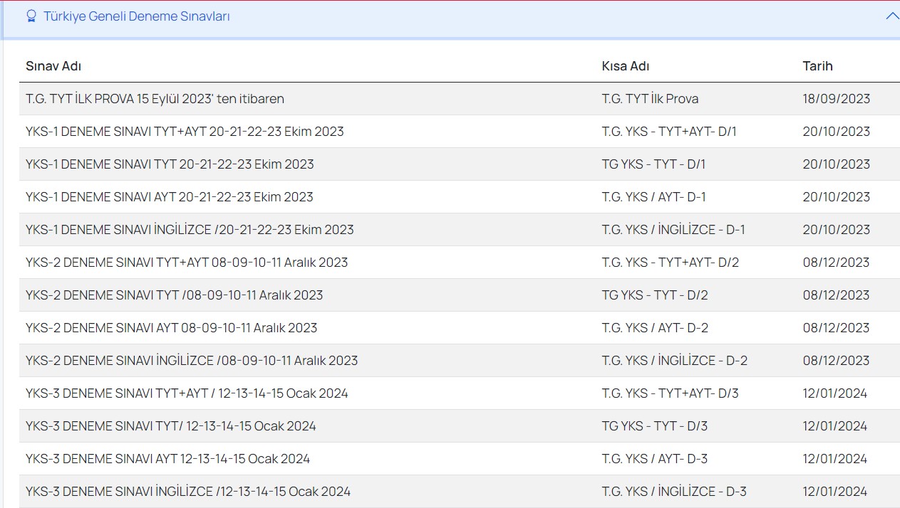Click YKS-2 DENEME SINAVI TYT Aralık row
Viewport: 900px width, 508px height.
(x=174, y=295)
